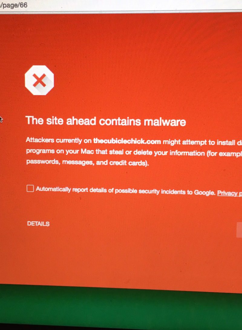
Task: Click the word 'Google.' in the report label
Action: click(x=204, y=192)
